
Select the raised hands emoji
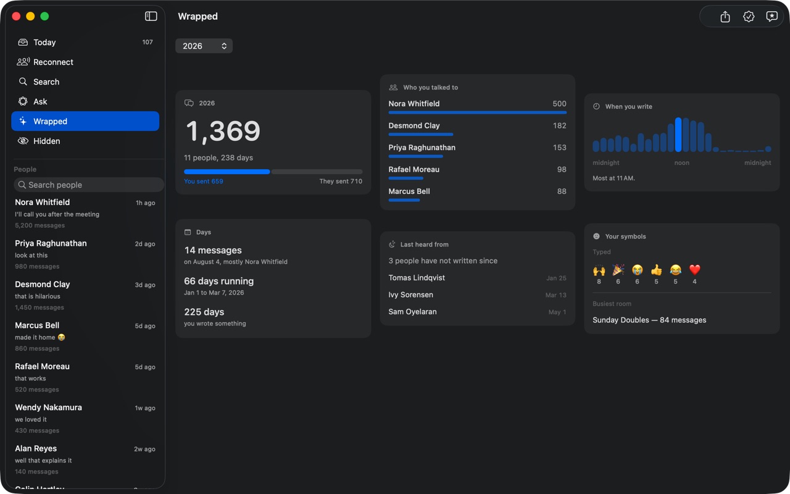[599, 270]
